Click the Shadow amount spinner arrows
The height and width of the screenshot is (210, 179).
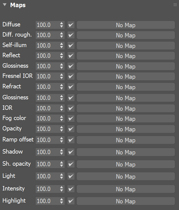point(61,152)
